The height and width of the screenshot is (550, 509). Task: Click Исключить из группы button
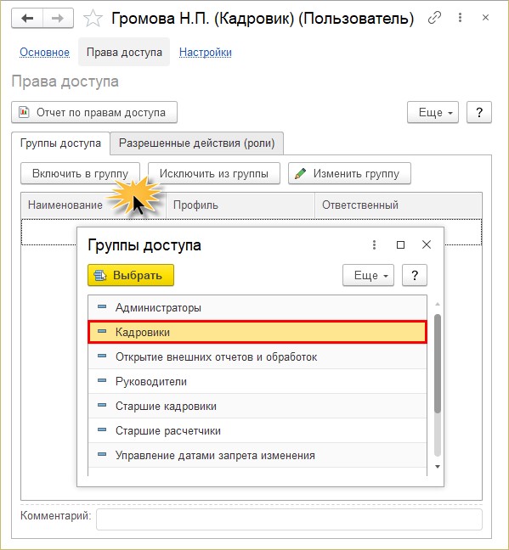click(214, 173)
